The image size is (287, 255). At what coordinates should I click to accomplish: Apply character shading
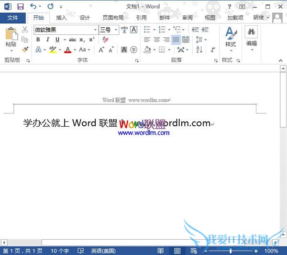coord(124,50)
